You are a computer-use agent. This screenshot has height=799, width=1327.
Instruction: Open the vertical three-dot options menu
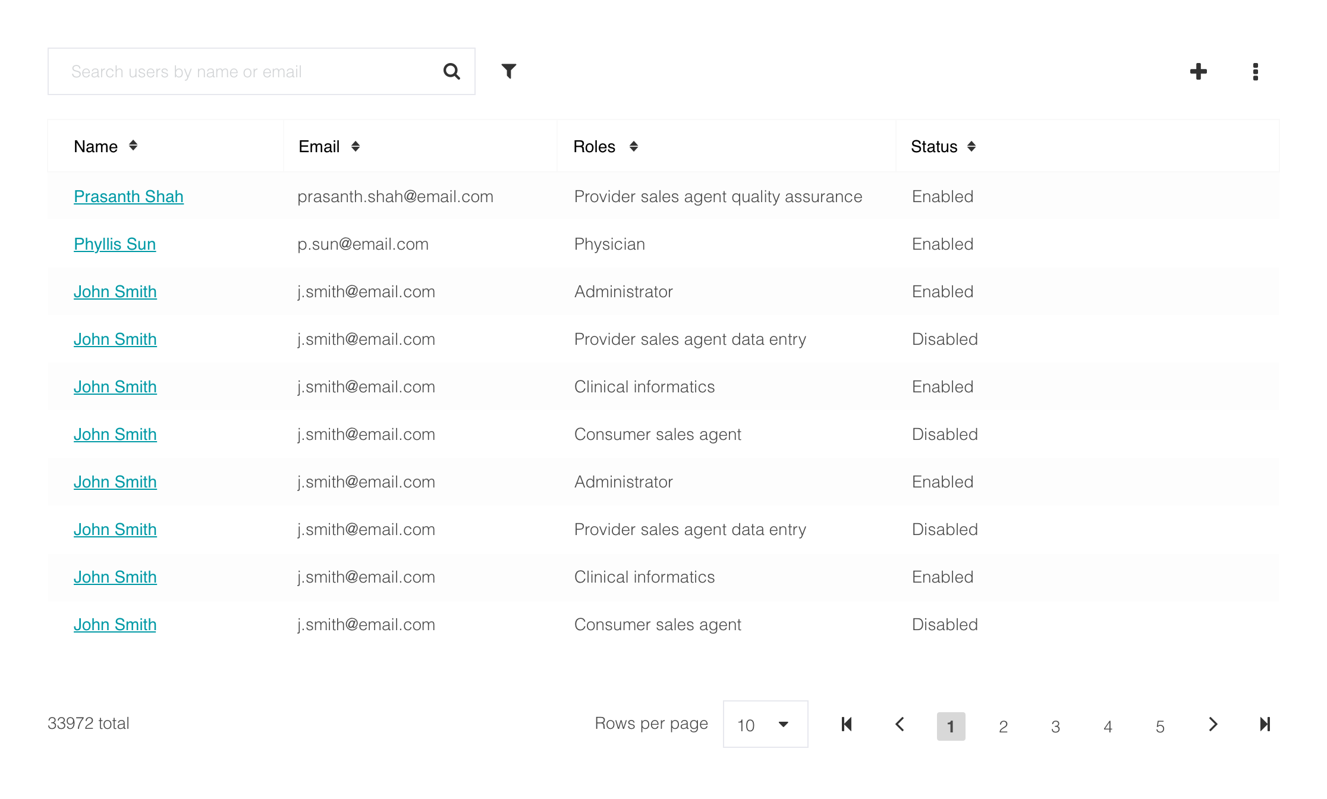click(x=1255, y=72)
